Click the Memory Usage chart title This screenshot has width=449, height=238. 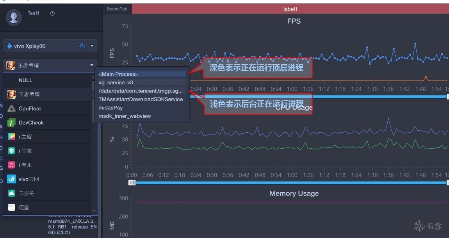(x=294, y=194)
